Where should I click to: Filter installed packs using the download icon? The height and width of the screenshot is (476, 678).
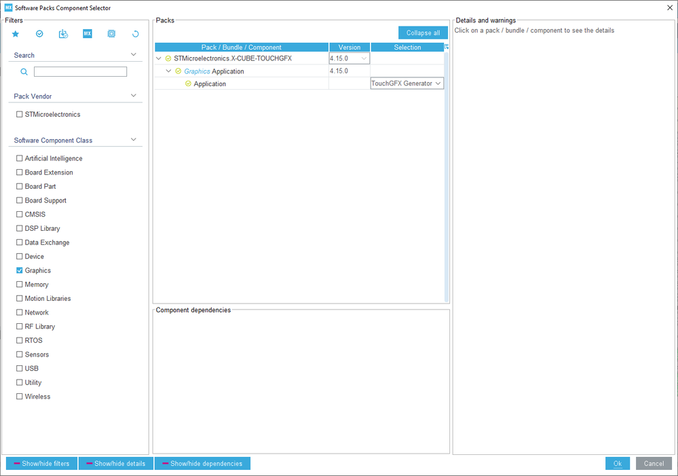coord(63,34)
